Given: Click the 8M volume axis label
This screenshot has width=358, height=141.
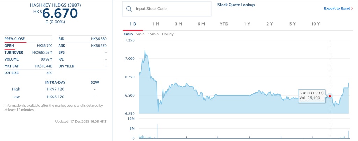Looking at the screenshot, I should [132, 129].
